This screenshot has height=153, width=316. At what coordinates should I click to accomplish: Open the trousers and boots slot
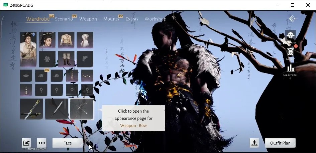66,59
